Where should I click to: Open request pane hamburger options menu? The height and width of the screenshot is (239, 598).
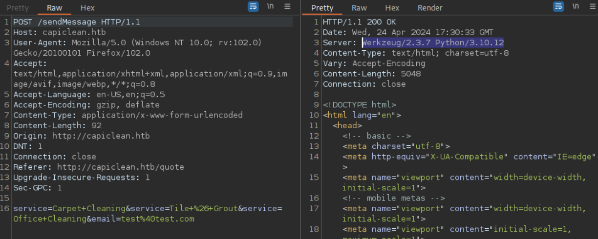point(287,7)
